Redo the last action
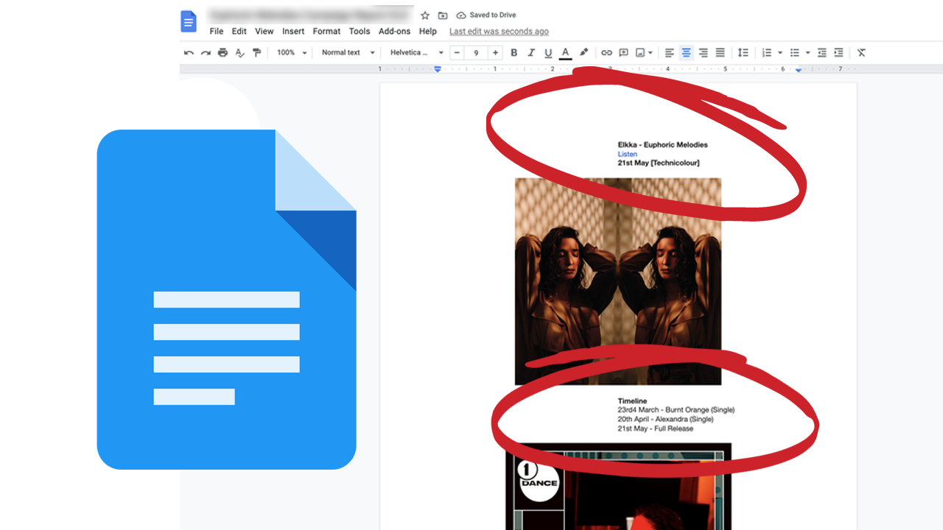943x530 pixels. 206,53
